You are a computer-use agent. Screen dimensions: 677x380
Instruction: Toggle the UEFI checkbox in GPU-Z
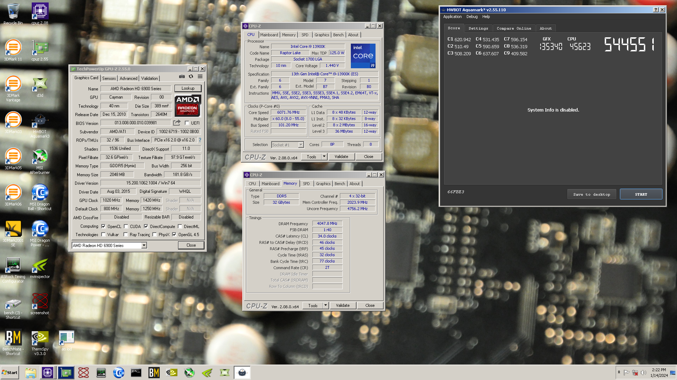pyautogui.click(x=187, y=123)
